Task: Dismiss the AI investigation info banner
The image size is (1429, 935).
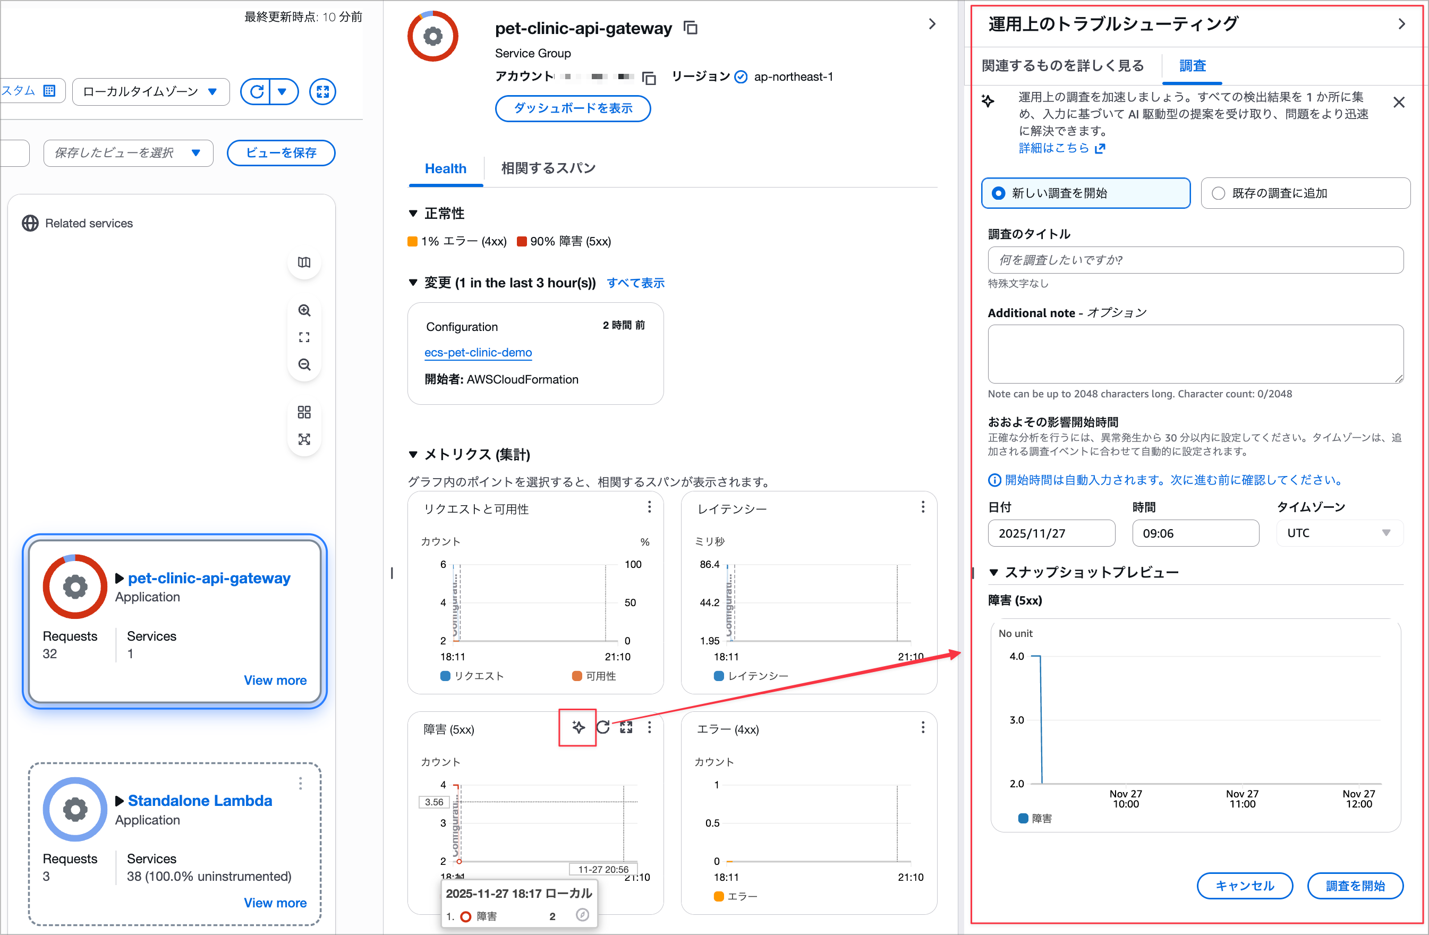Action: point(1398,103)
